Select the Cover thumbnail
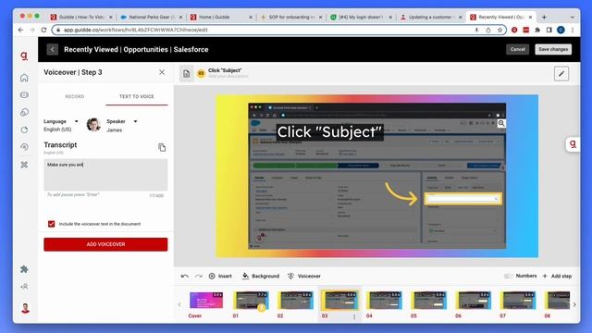592x333 pixels. (206, 300)
